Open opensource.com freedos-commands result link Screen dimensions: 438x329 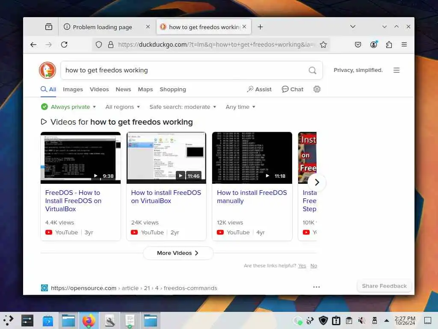pyautogui.click(x=134, y=288)
